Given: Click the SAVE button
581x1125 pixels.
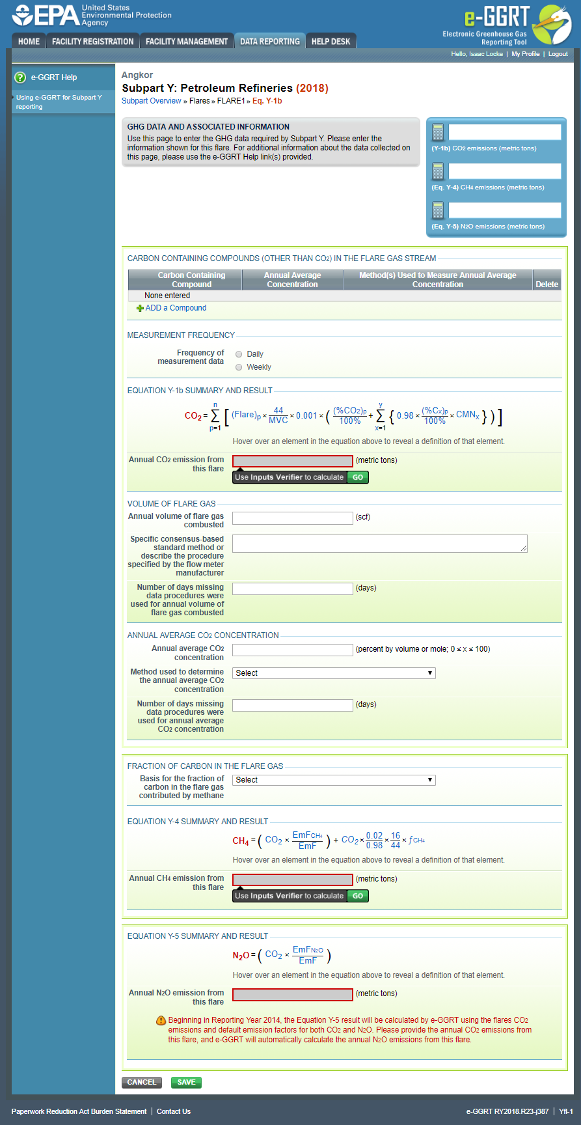Looking at the screenshot, I should click(187, 1082).
